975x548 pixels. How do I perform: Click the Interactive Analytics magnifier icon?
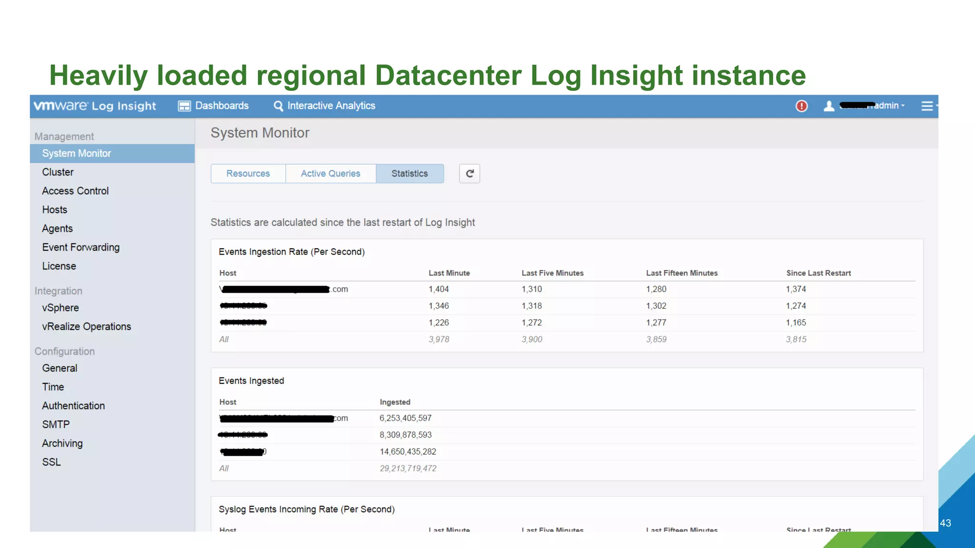click(x=278, y=106)
